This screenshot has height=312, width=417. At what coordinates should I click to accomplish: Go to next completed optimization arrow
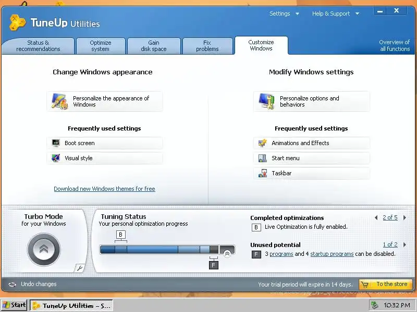[x=405, y=217]
